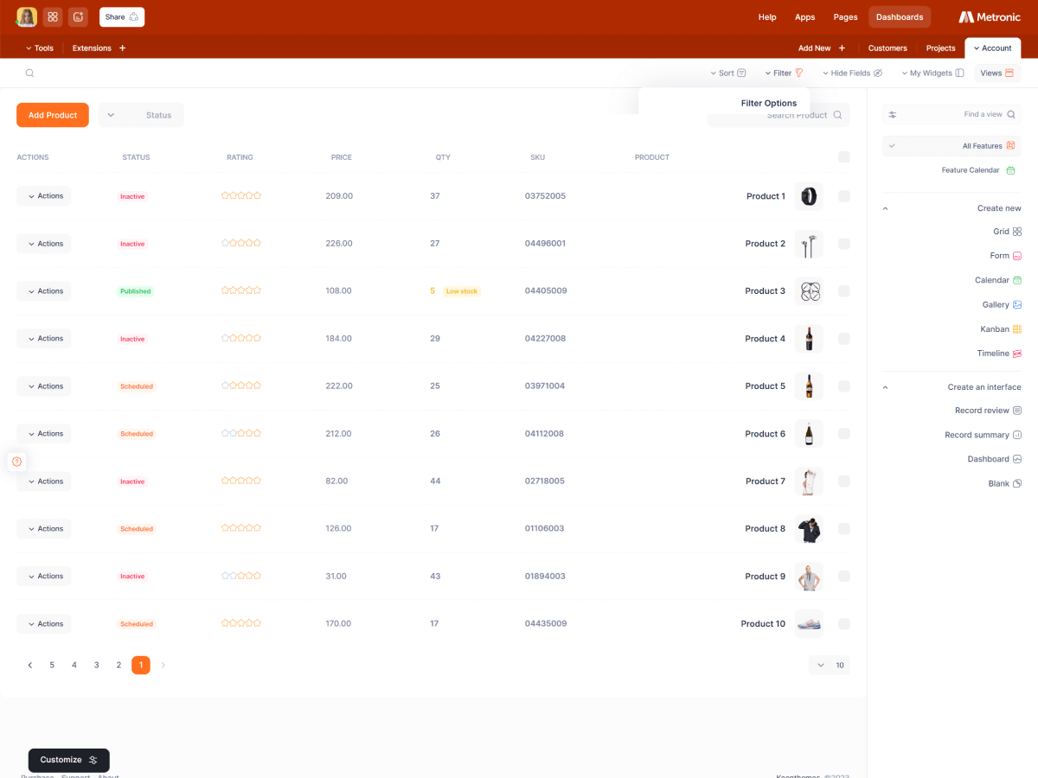Click the grid apps icon in header

(53, 16)
